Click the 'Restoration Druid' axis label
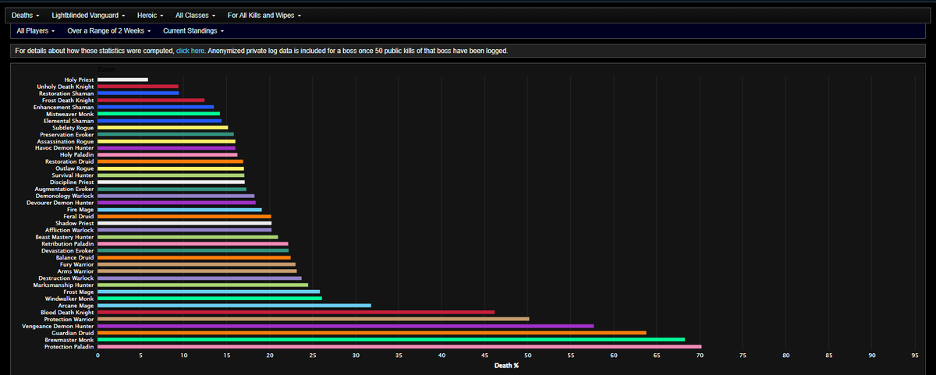936x375 pixels. pyautogui.click(x=69, y=161)
